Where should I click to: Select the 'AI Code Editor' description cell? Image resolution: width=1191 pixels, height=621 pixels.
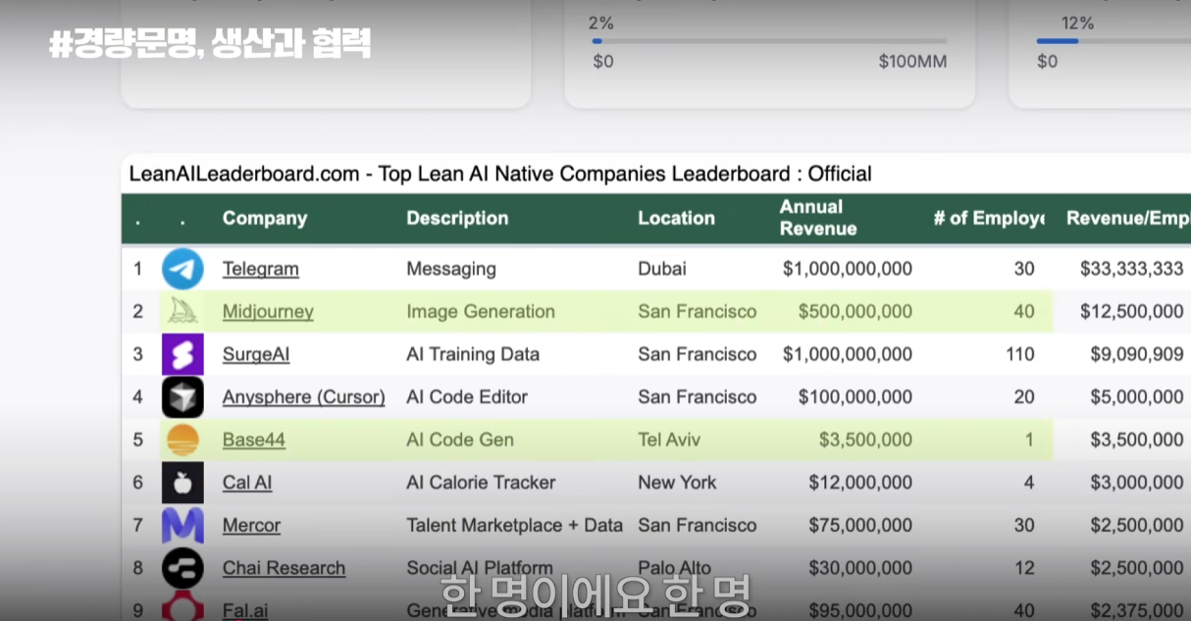[x=467, y=397]
